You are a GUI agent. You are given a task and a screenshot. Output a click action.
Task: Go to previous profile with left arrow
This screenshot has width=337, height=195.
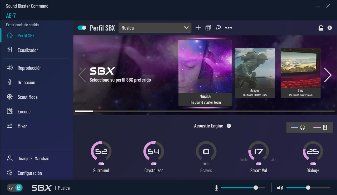pyautogui.click(x=82, y=75)
